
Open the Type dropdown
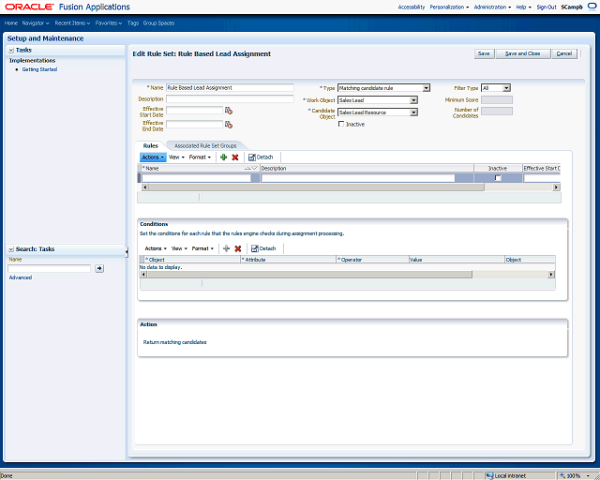pos(426,88)
